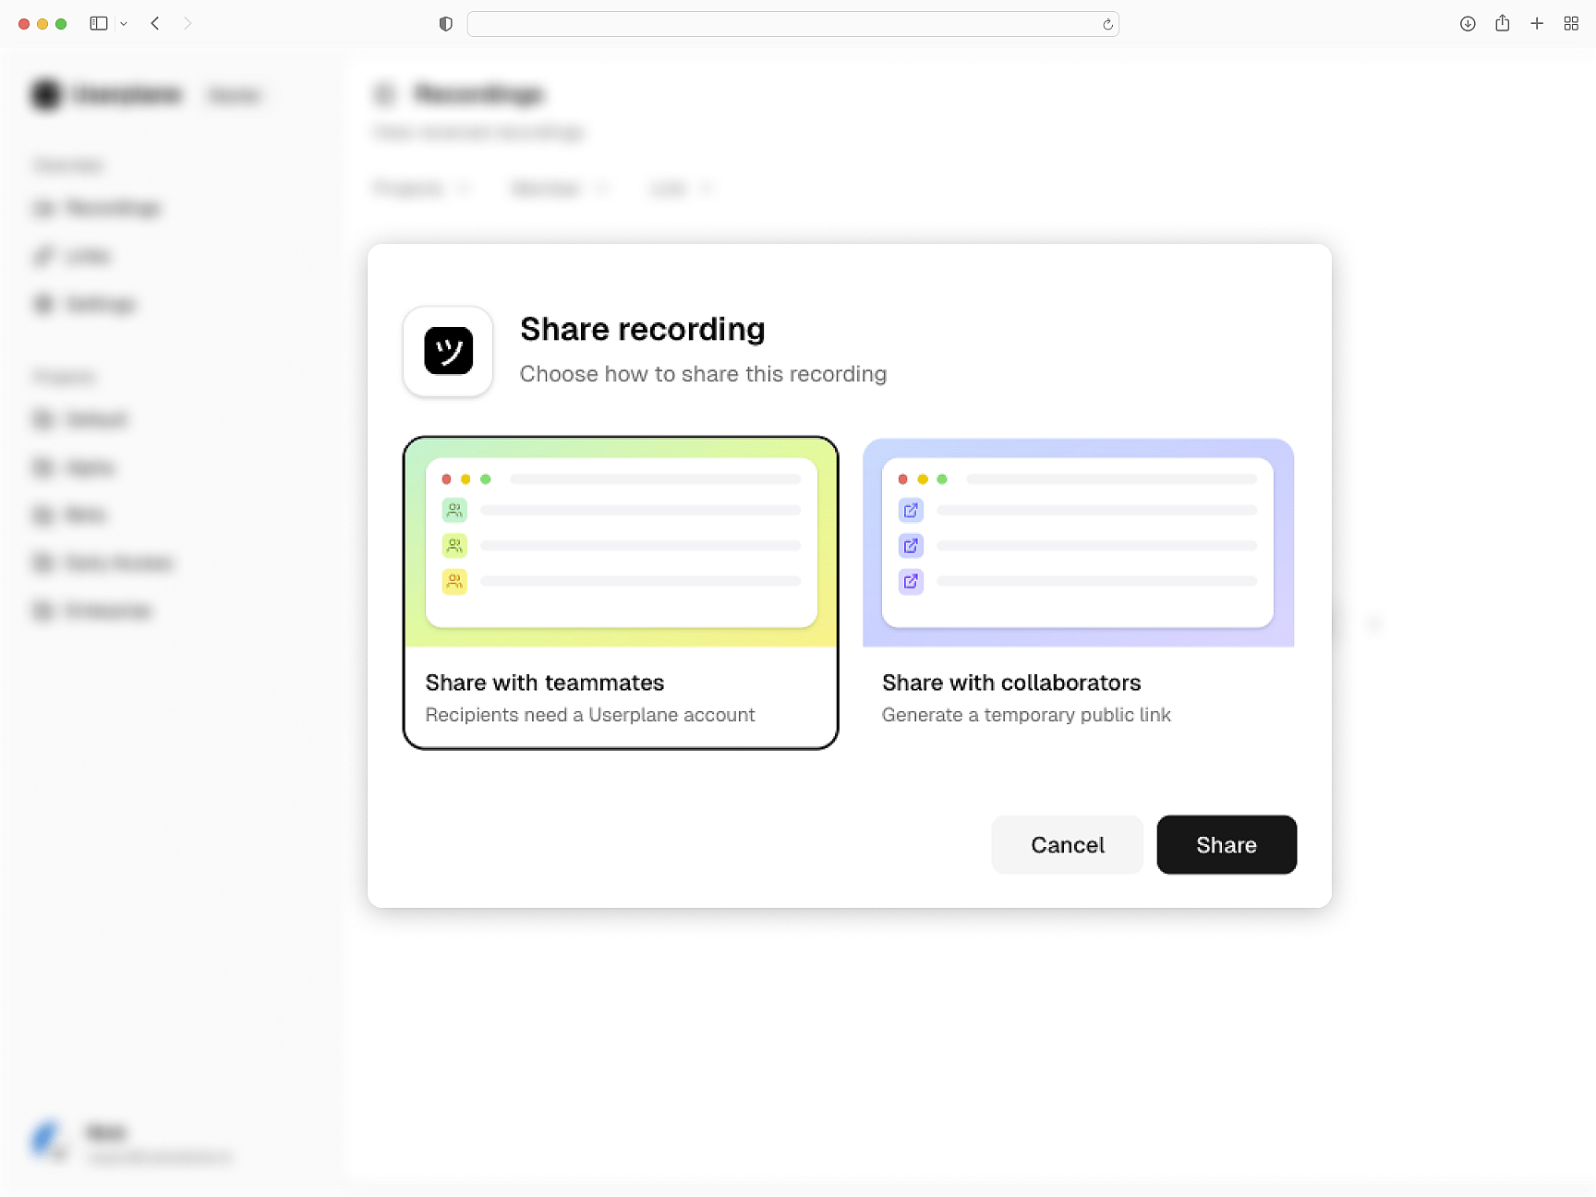The height and width of the screenshot is (1197, 1596).
Task: Click the browser forward arrow
Action: coord(187,23)
